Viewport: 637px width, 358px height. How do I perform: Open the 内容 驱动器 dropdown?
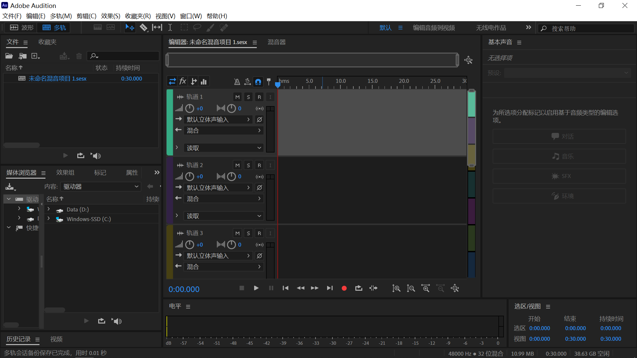(x=101, y=187)
